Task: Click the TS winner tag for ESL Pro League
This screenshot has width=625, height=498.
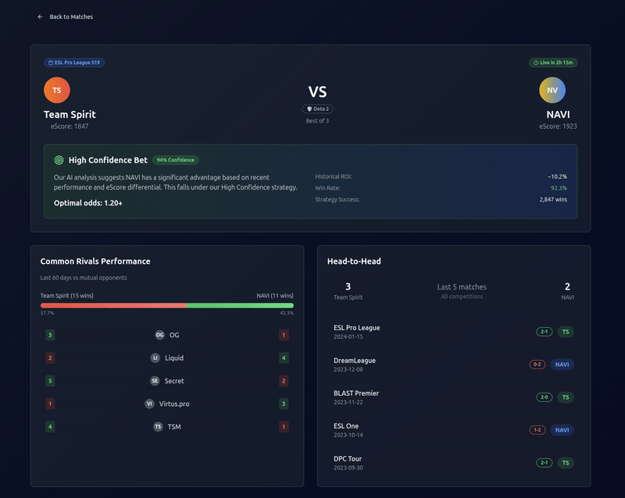Action: click(x=566, y=332)
